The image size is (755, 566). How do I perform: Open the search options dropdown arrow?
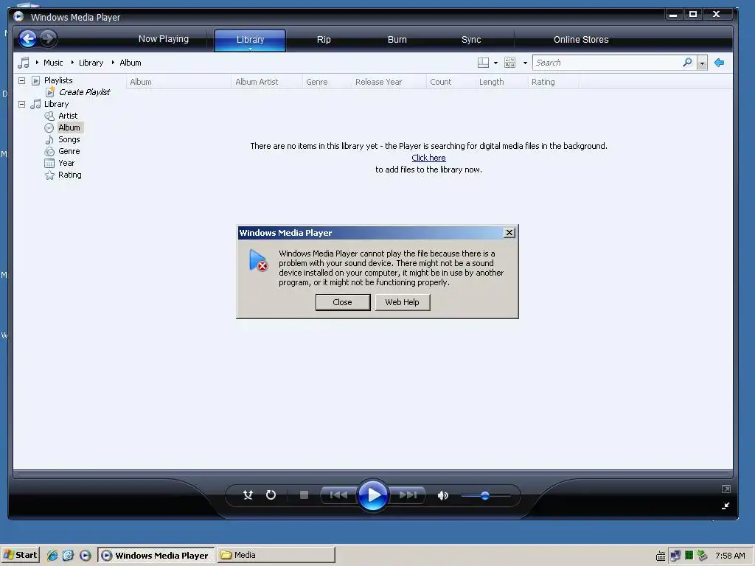tap(703, 63)
